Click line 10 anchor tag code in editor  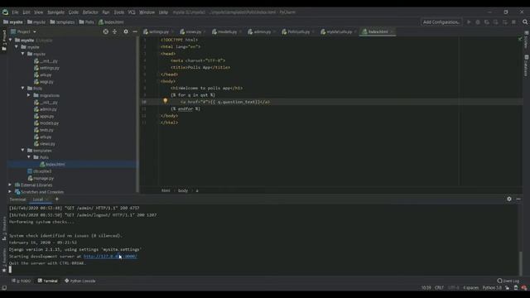tap(224, 102)
